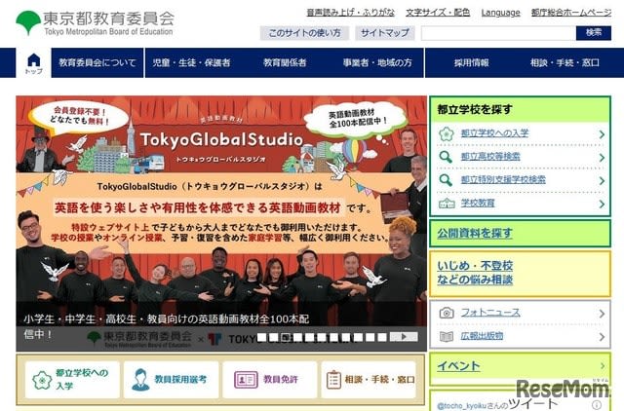Expand chevron on 広報出版物 row

pyautogui.click(x=602, y=337)
